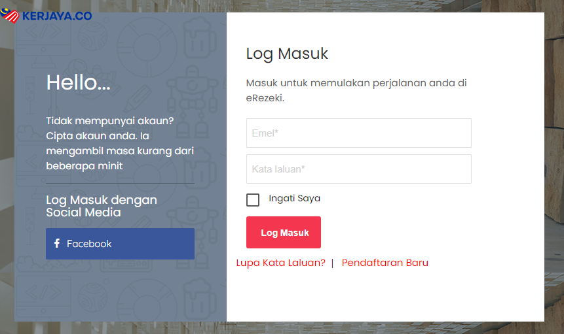Click the Hello... heading on the left panel
The width and height of the screenshot is (564, 334).
78,82
